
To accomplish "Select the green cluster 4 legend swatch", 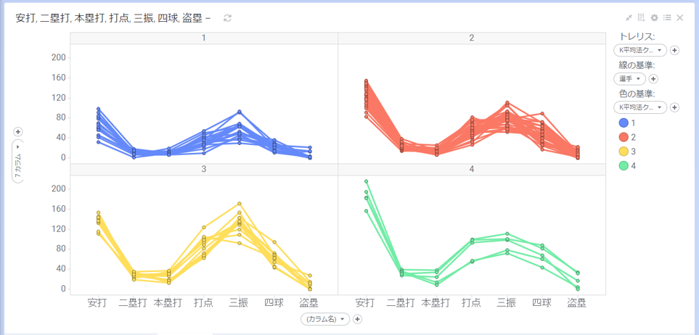I will tap(625, 165).
